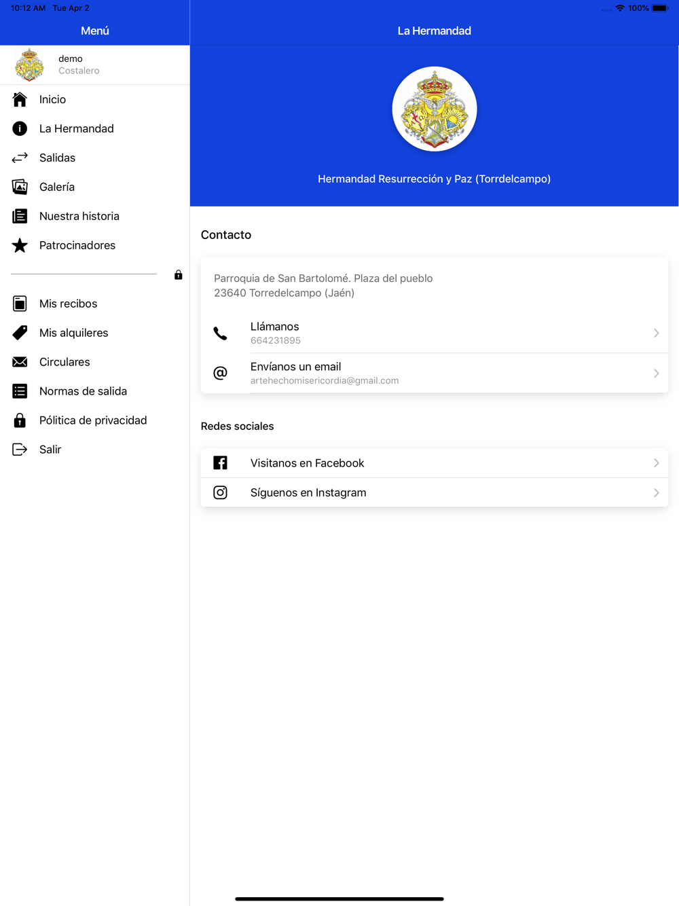Select the La Hermandad info icon
Viewport: 679px width, 906px height.
[x=20, y=128]
